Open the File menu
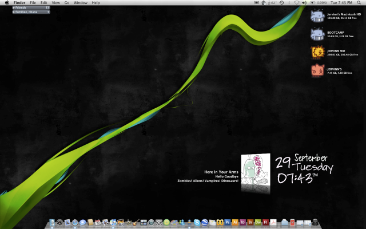Viewport: 366px width, 229px height. [x=33, y=3]
